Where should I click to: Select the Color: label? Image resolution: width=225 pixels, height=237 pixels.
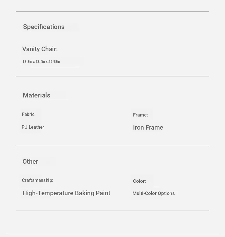tap(139, 181)
